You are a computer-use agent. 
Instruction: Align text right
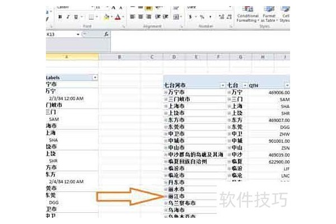tap(148, 17)
